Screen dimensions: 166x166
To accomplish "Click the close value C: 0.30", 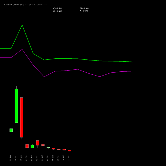I will pos(57,9).
